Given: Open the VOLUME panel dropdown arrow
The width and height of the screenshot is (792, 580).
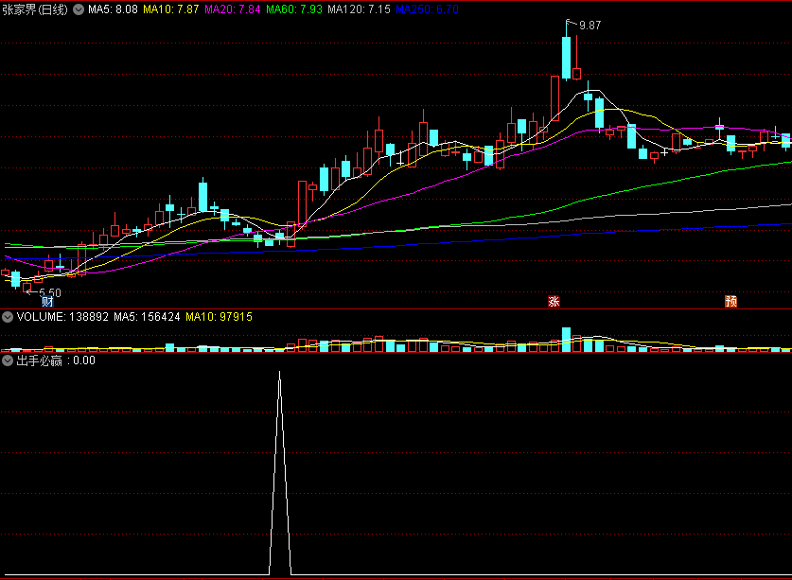Looking at the screenshot, I should click(x=8, y=317).
